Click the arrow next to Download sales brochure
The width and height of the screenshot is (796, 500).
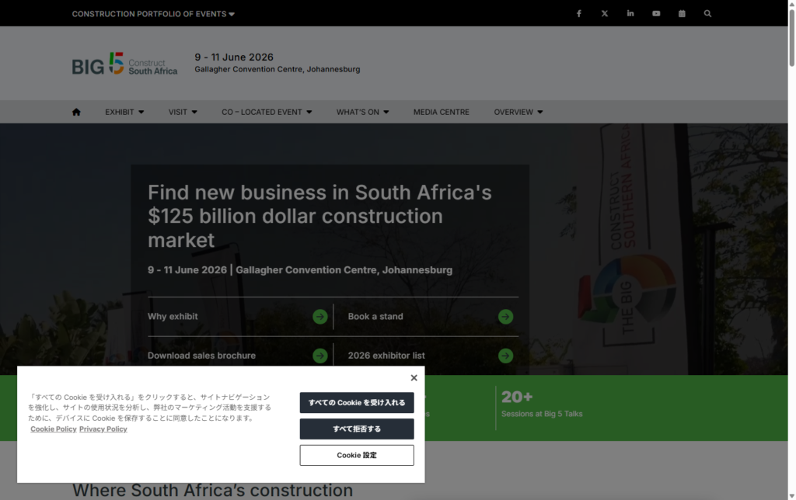[x=320, y=355]
